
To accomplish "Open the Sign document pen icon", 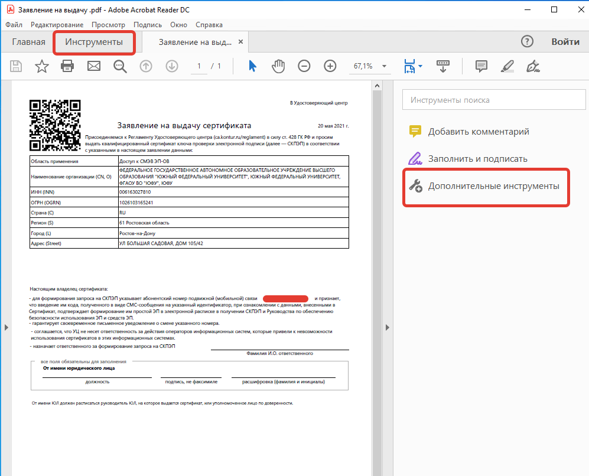I will (533, 67).
